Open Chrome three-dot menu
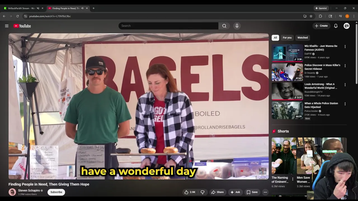 pos(354,16)
